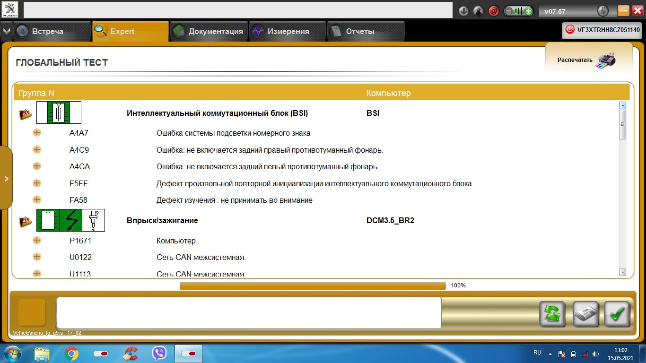Open the red C-shaped app icon in the taskbar

(130, 353)
